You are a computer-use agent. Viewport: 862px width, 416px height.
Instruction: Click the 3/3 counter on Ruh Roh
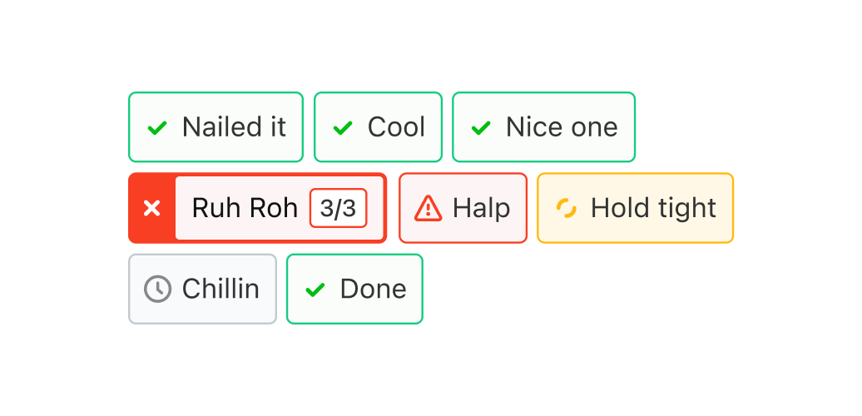click(x=338, y=208)
